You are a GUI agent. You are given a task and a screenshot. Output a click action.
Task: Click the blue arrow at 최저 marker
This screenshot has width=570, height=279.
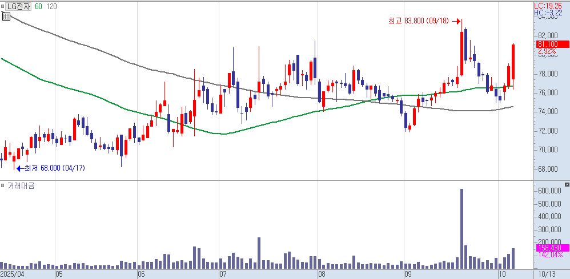coord(19,168)
